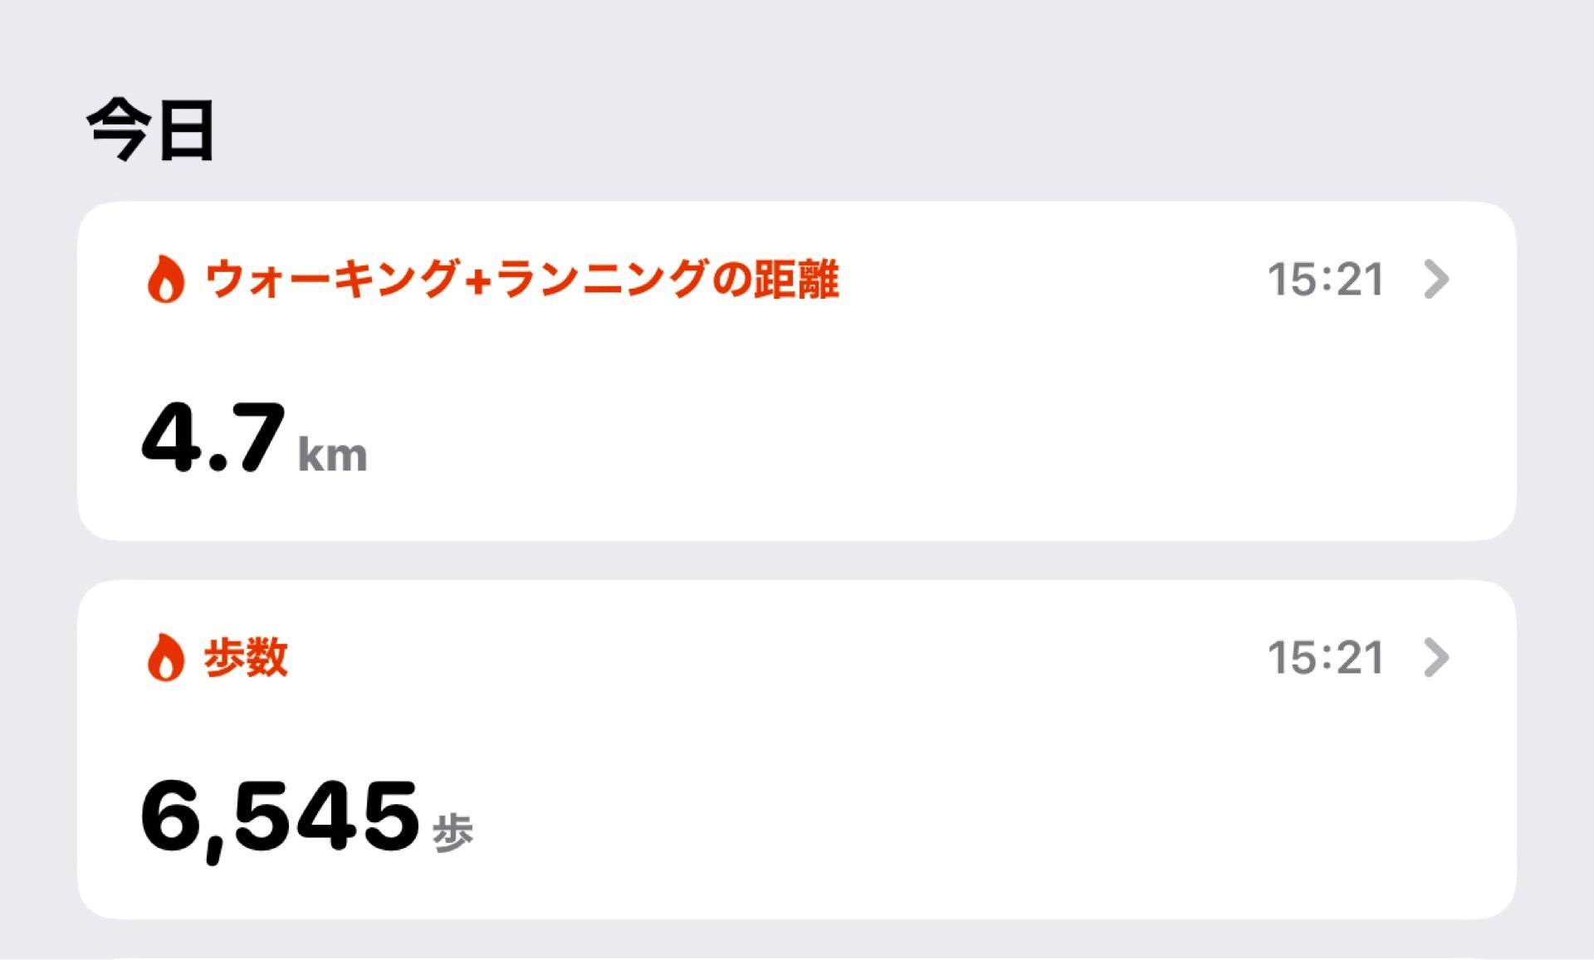Screen dimensions: 1594x960
Task: Tap the 今日 section heading
Action: (151, 129)
